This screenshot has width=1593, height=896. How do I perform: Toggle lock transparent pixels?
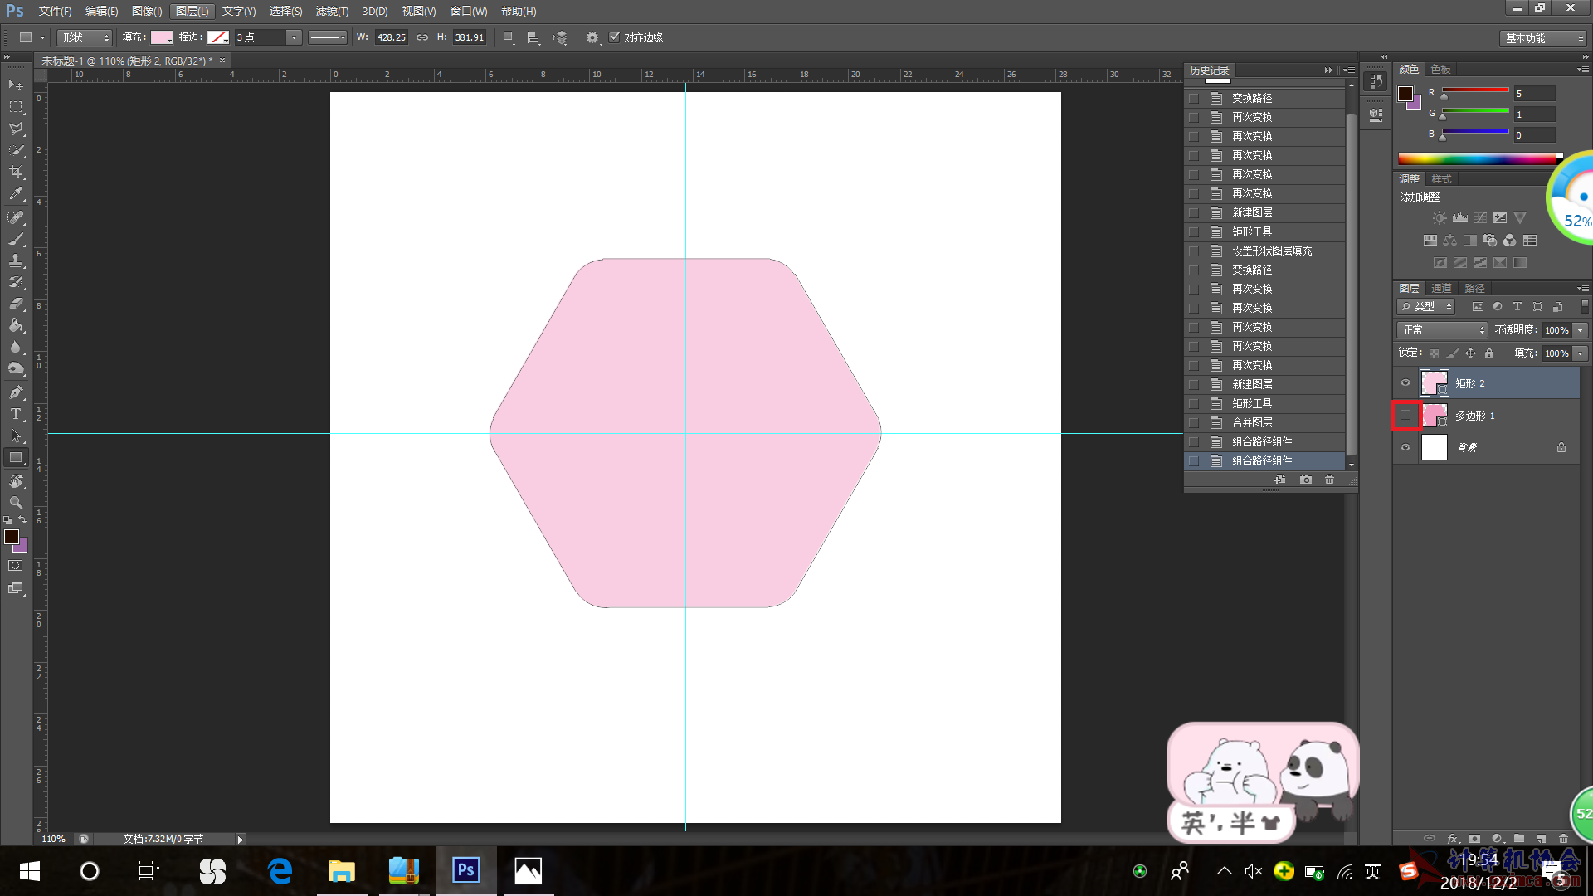tap(1434, 353)
